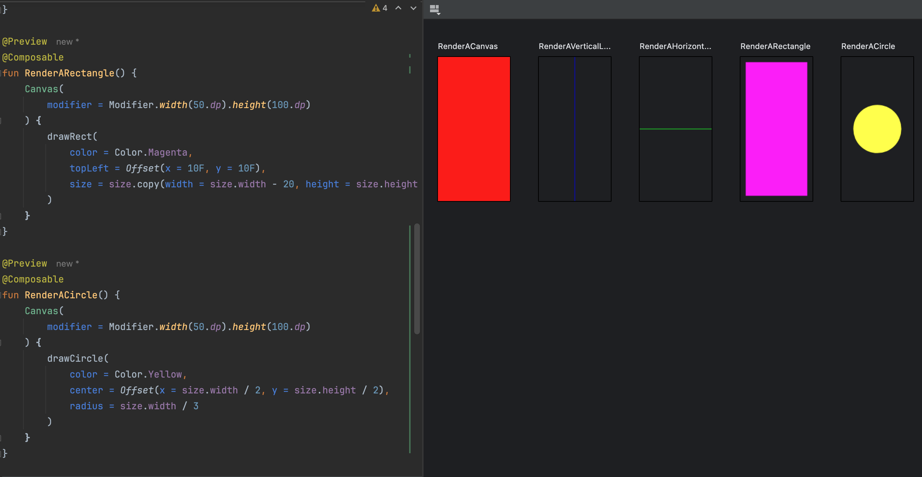Image resolution: width=922 pixels, height=477 pixels.
Task: Collapse the fun RenderARectangle code block
Action: [x=1, y=73]
